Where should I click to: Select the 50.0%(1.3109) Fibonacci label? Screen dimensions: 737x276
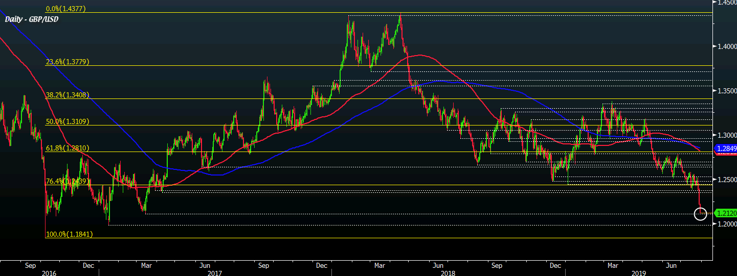[68, 121]
